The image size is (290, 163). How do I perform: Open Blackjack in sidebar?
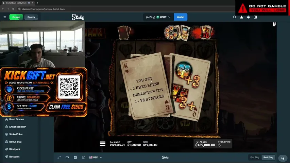(x=15, y=149)
